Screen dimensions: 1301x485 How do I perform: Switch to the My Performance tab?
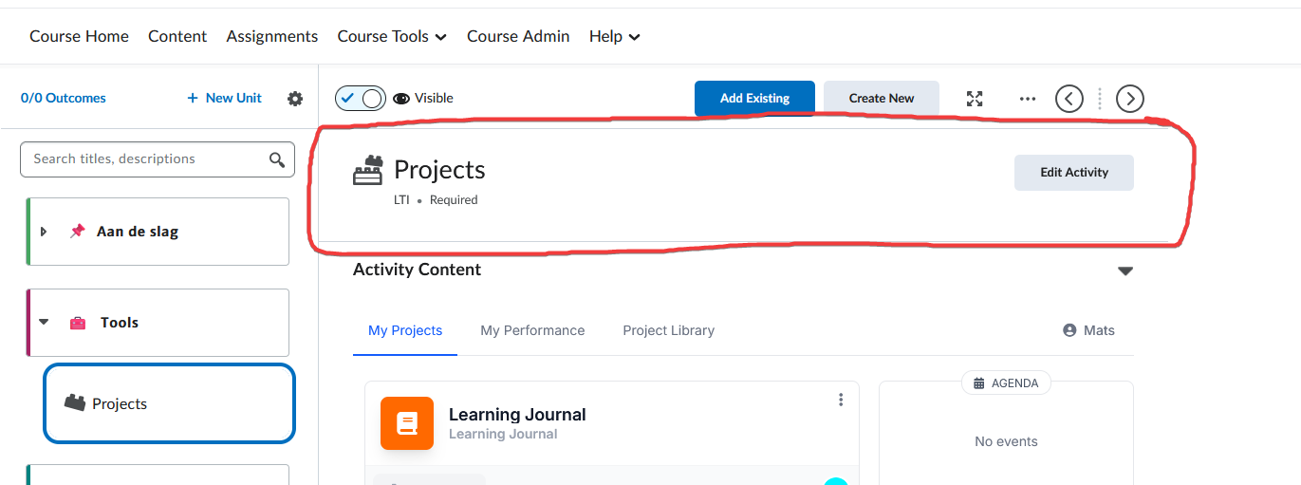pyautogui.click(x=532, y=331)
